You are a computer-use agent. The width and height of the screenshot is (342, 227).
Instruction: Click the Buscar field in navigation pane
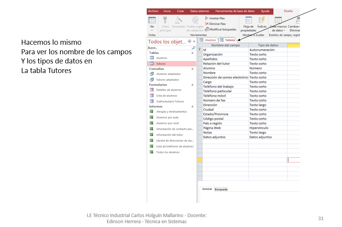[x=168, y=48]
